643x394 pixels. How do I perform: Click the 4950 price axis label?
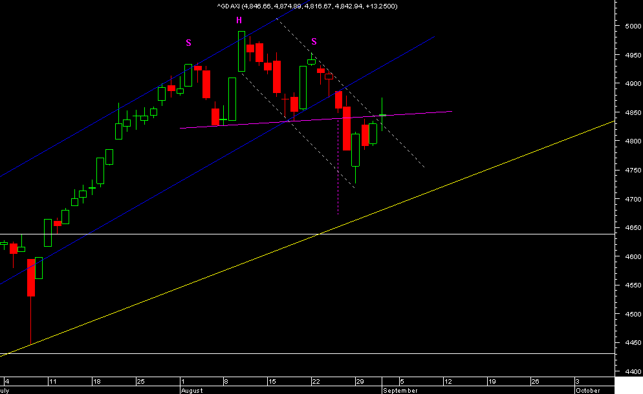633,55
